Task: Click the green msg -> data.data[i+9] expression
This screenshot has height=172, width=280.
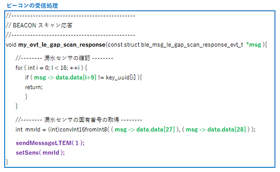Action: (x=65, y=77)
